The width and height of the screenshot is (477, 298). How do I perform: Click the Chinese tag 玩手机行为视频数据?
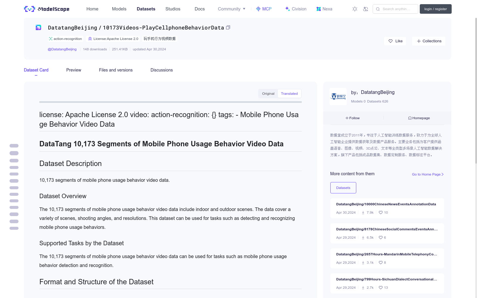click(159, 39)
